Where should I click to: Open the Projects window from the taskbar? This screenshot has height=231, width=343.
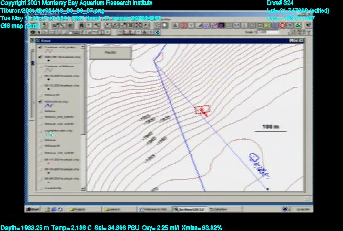coord(80,209)
